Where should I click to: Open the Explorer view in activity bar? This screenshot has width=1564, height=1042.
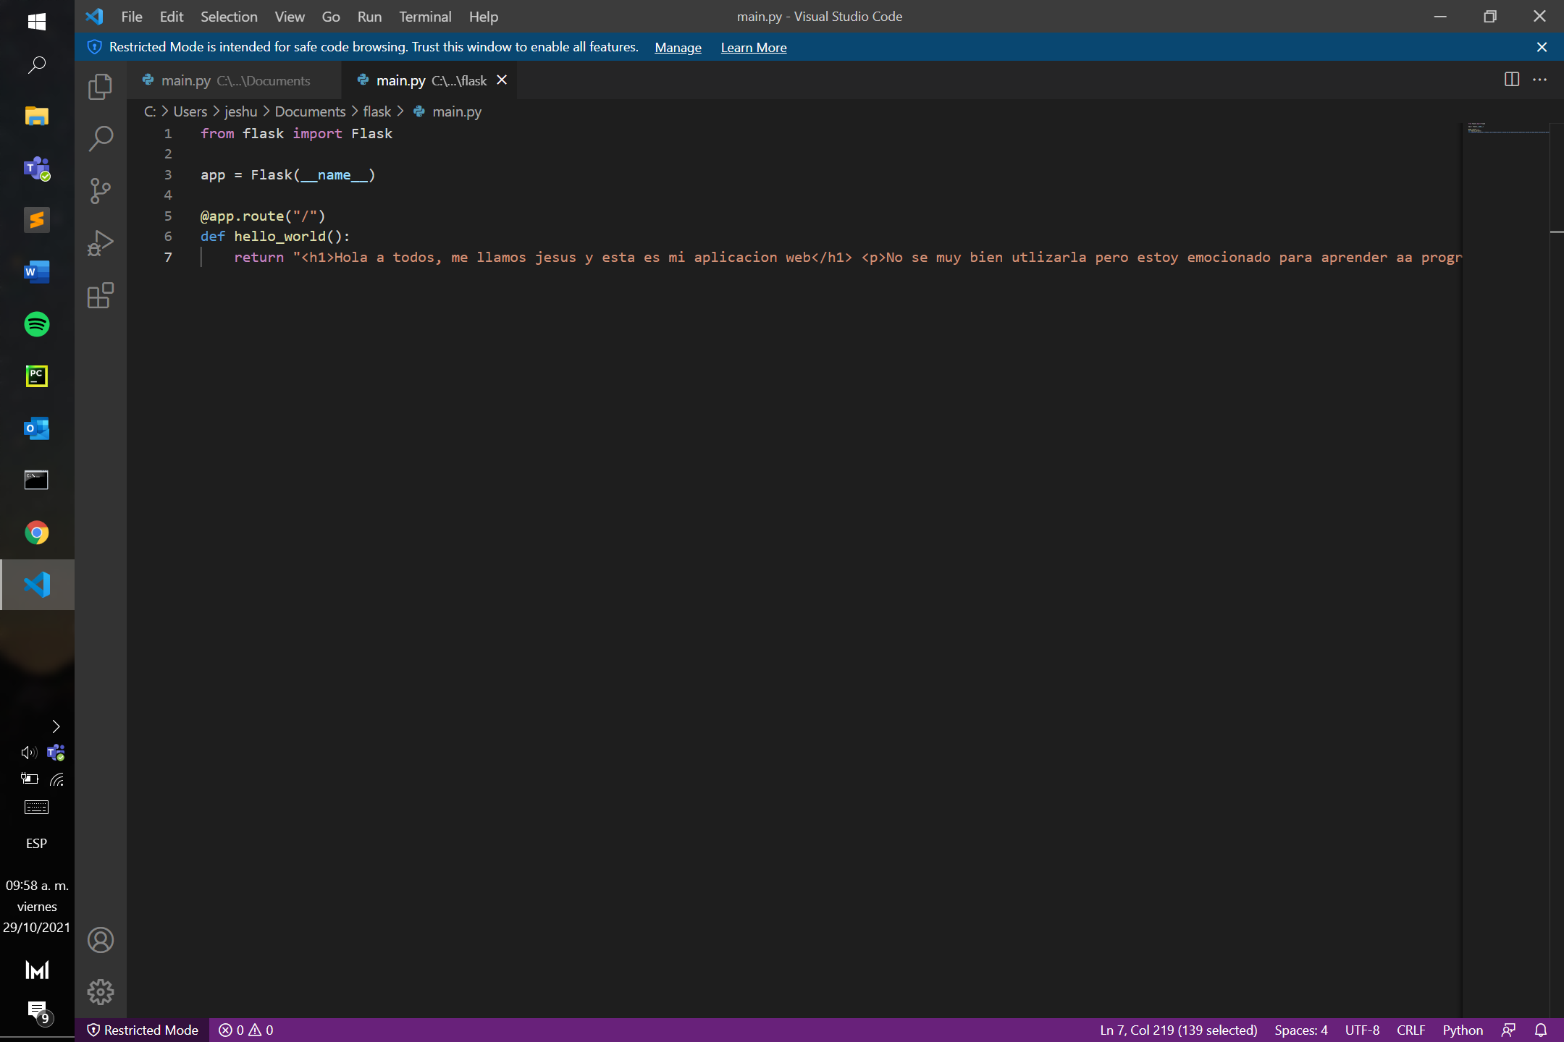click(x=100, y=87)
